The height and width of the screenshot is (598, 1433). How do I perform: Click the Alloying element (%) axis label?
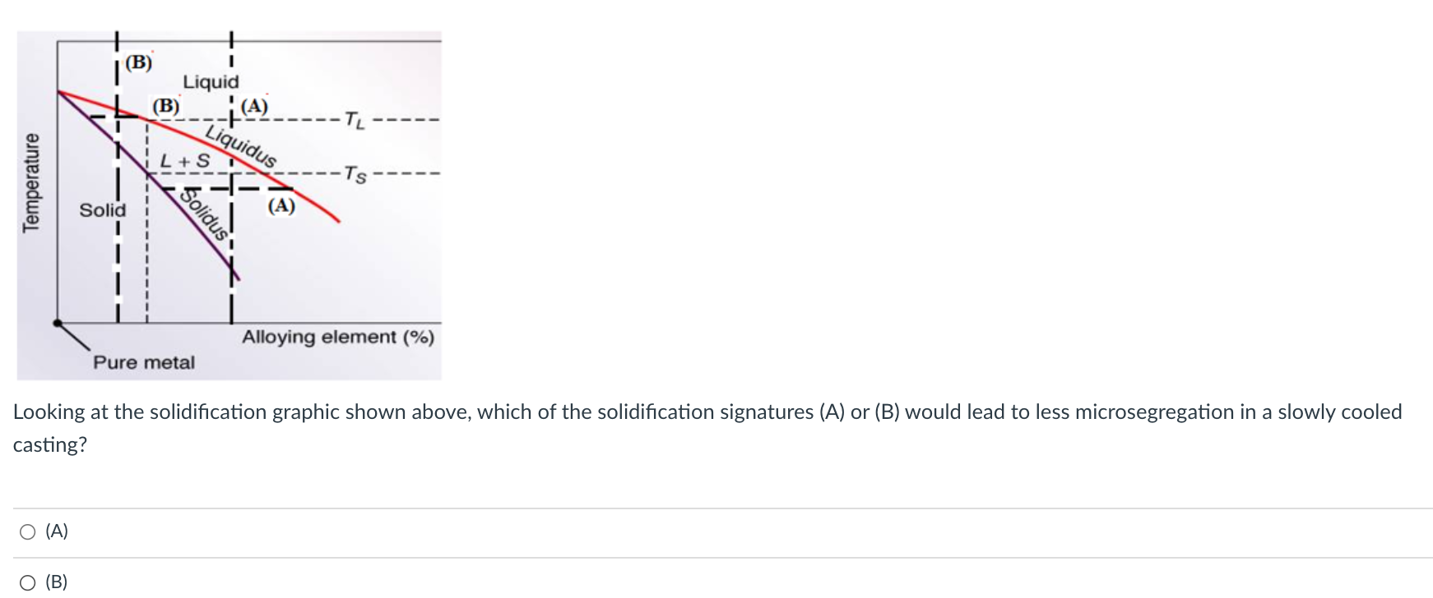338,337
